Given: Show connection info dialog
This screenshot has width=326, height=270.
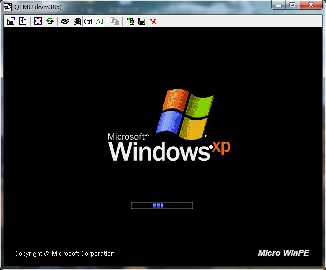Looking at the screenshot, I should (x=23, y=21).
